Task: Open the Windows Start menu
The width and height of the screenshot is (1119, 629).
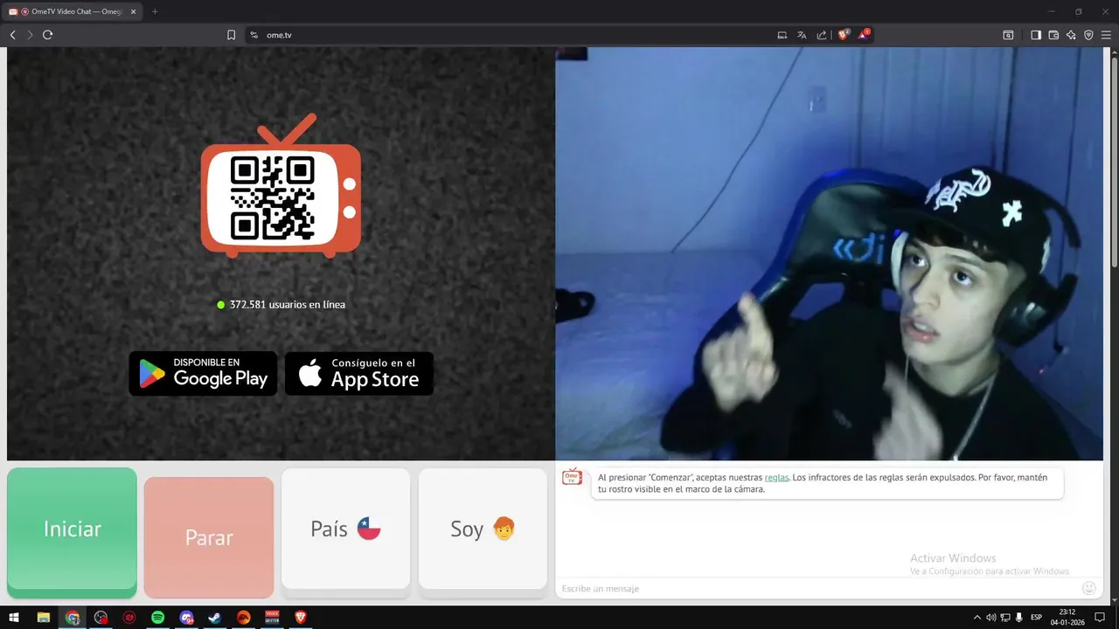Action: pos(14,618)
